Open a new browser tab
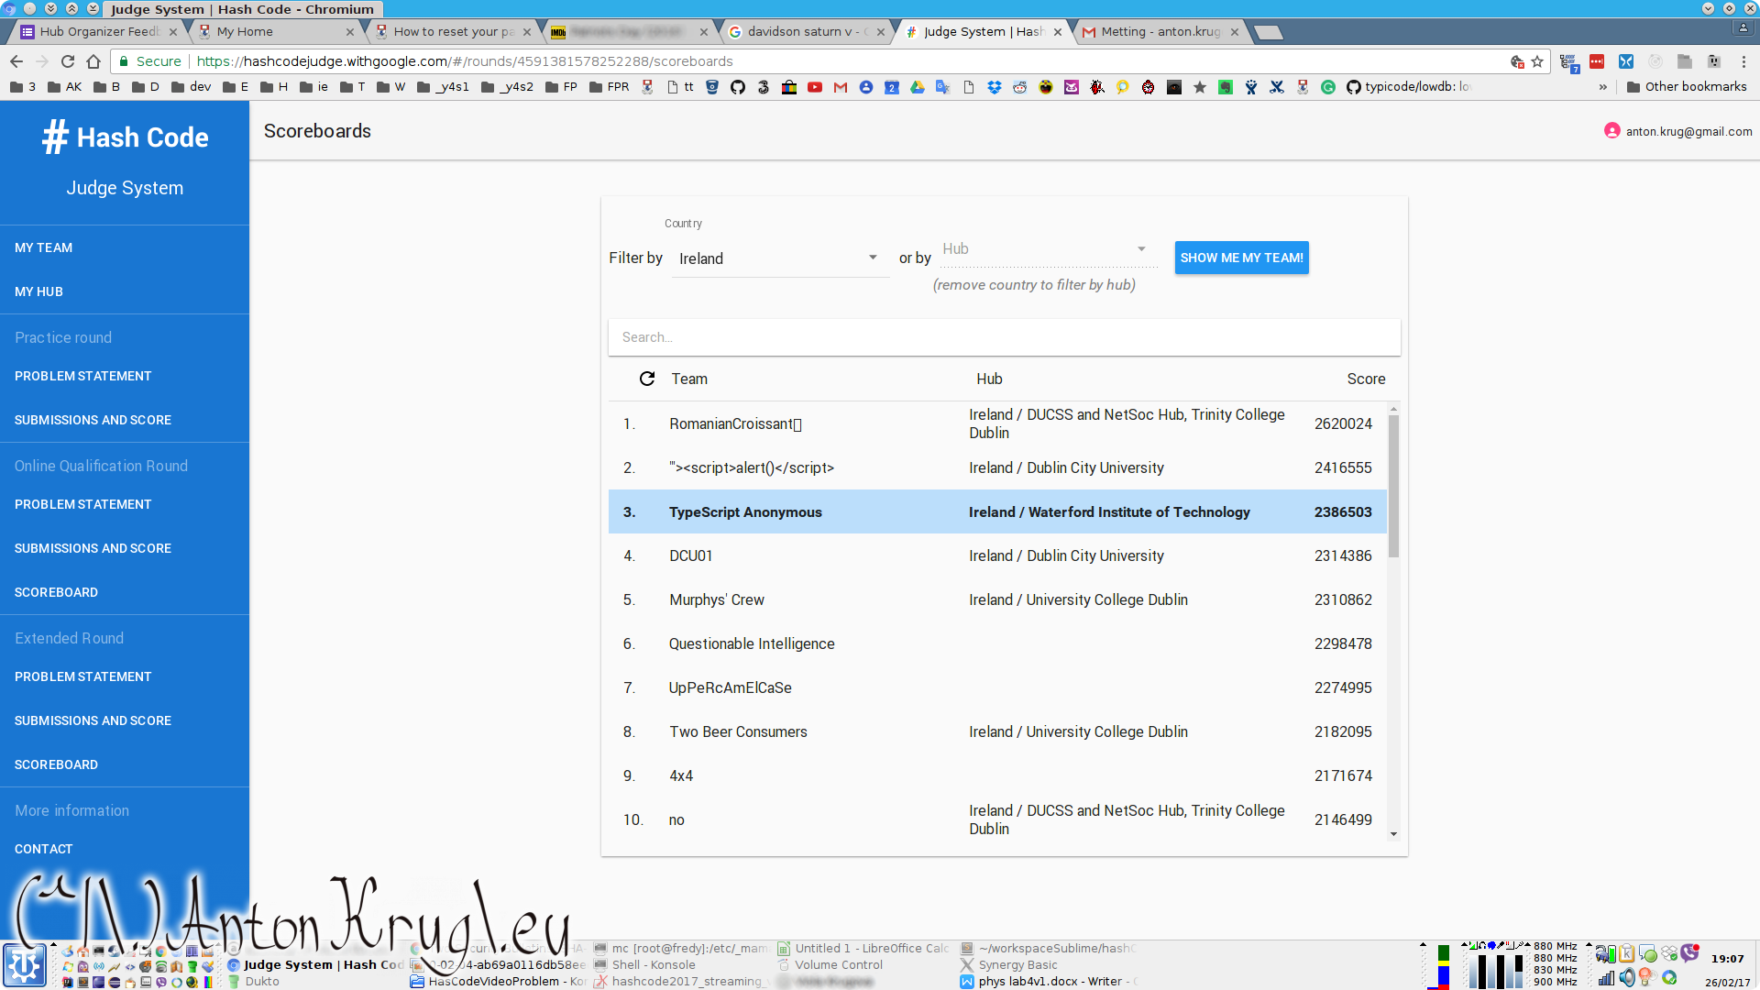Viewport: 1760px width, 990px height. pyautogui.click(x=1268, y=32)
